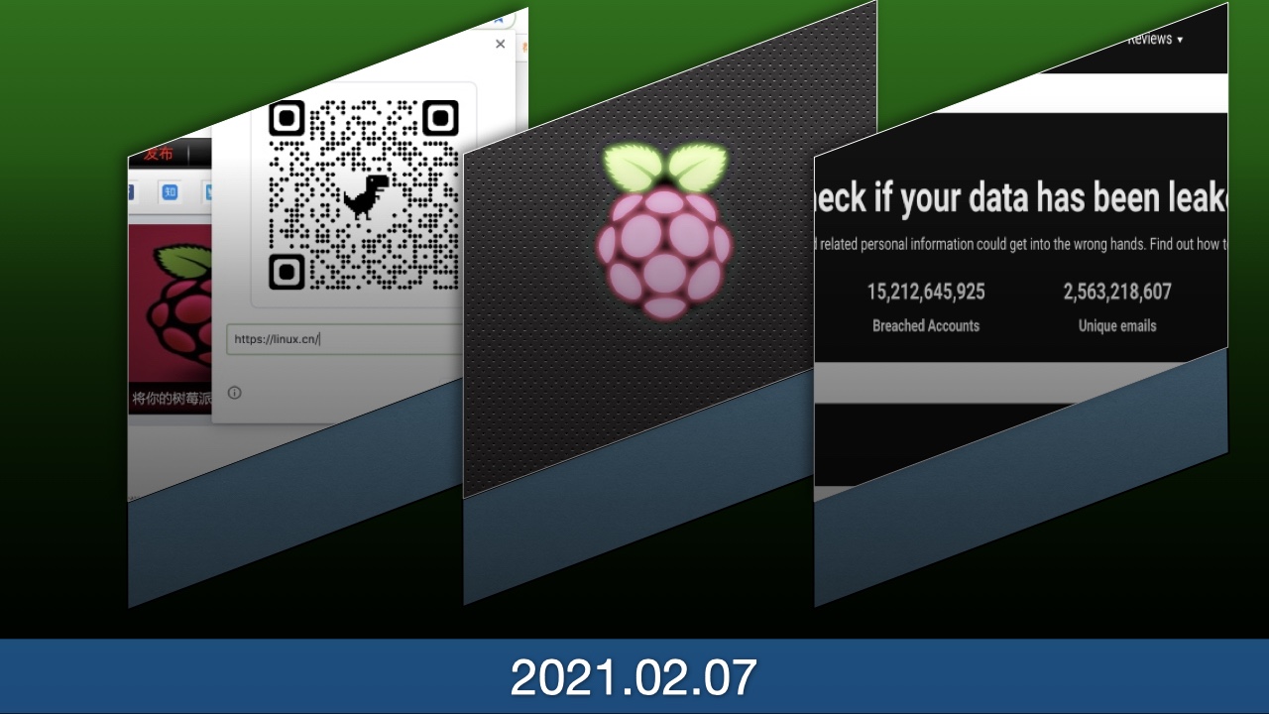Image resolution: width=1269 pixels, height=714 pixels.
Task: Click the blue 知 share icon
Action: point(170,192)
